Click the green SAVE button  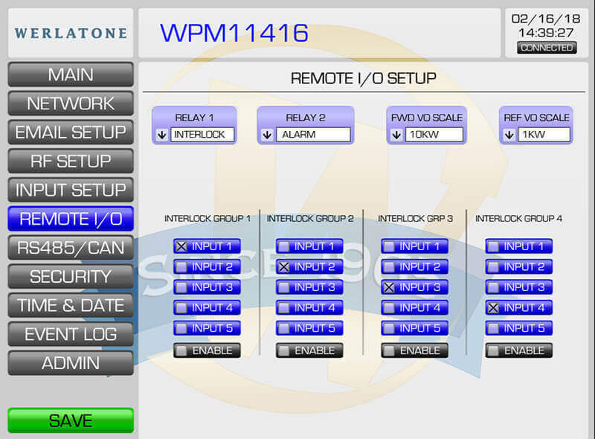71,420
